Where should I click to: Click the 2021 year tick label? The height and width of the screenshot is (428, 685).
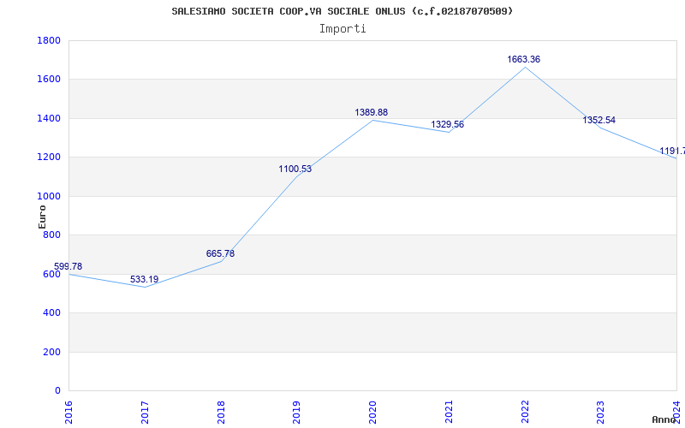[x=449, y=412]
